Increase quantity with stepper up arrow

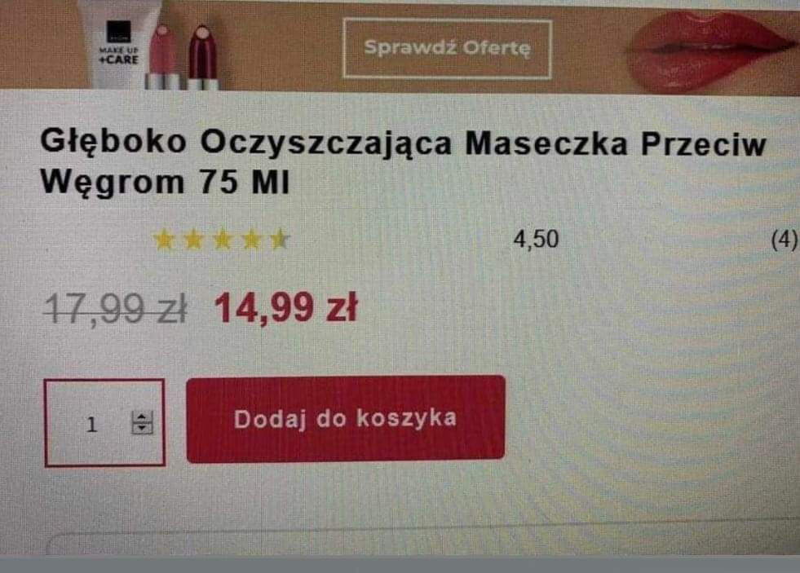coord(142,417)
